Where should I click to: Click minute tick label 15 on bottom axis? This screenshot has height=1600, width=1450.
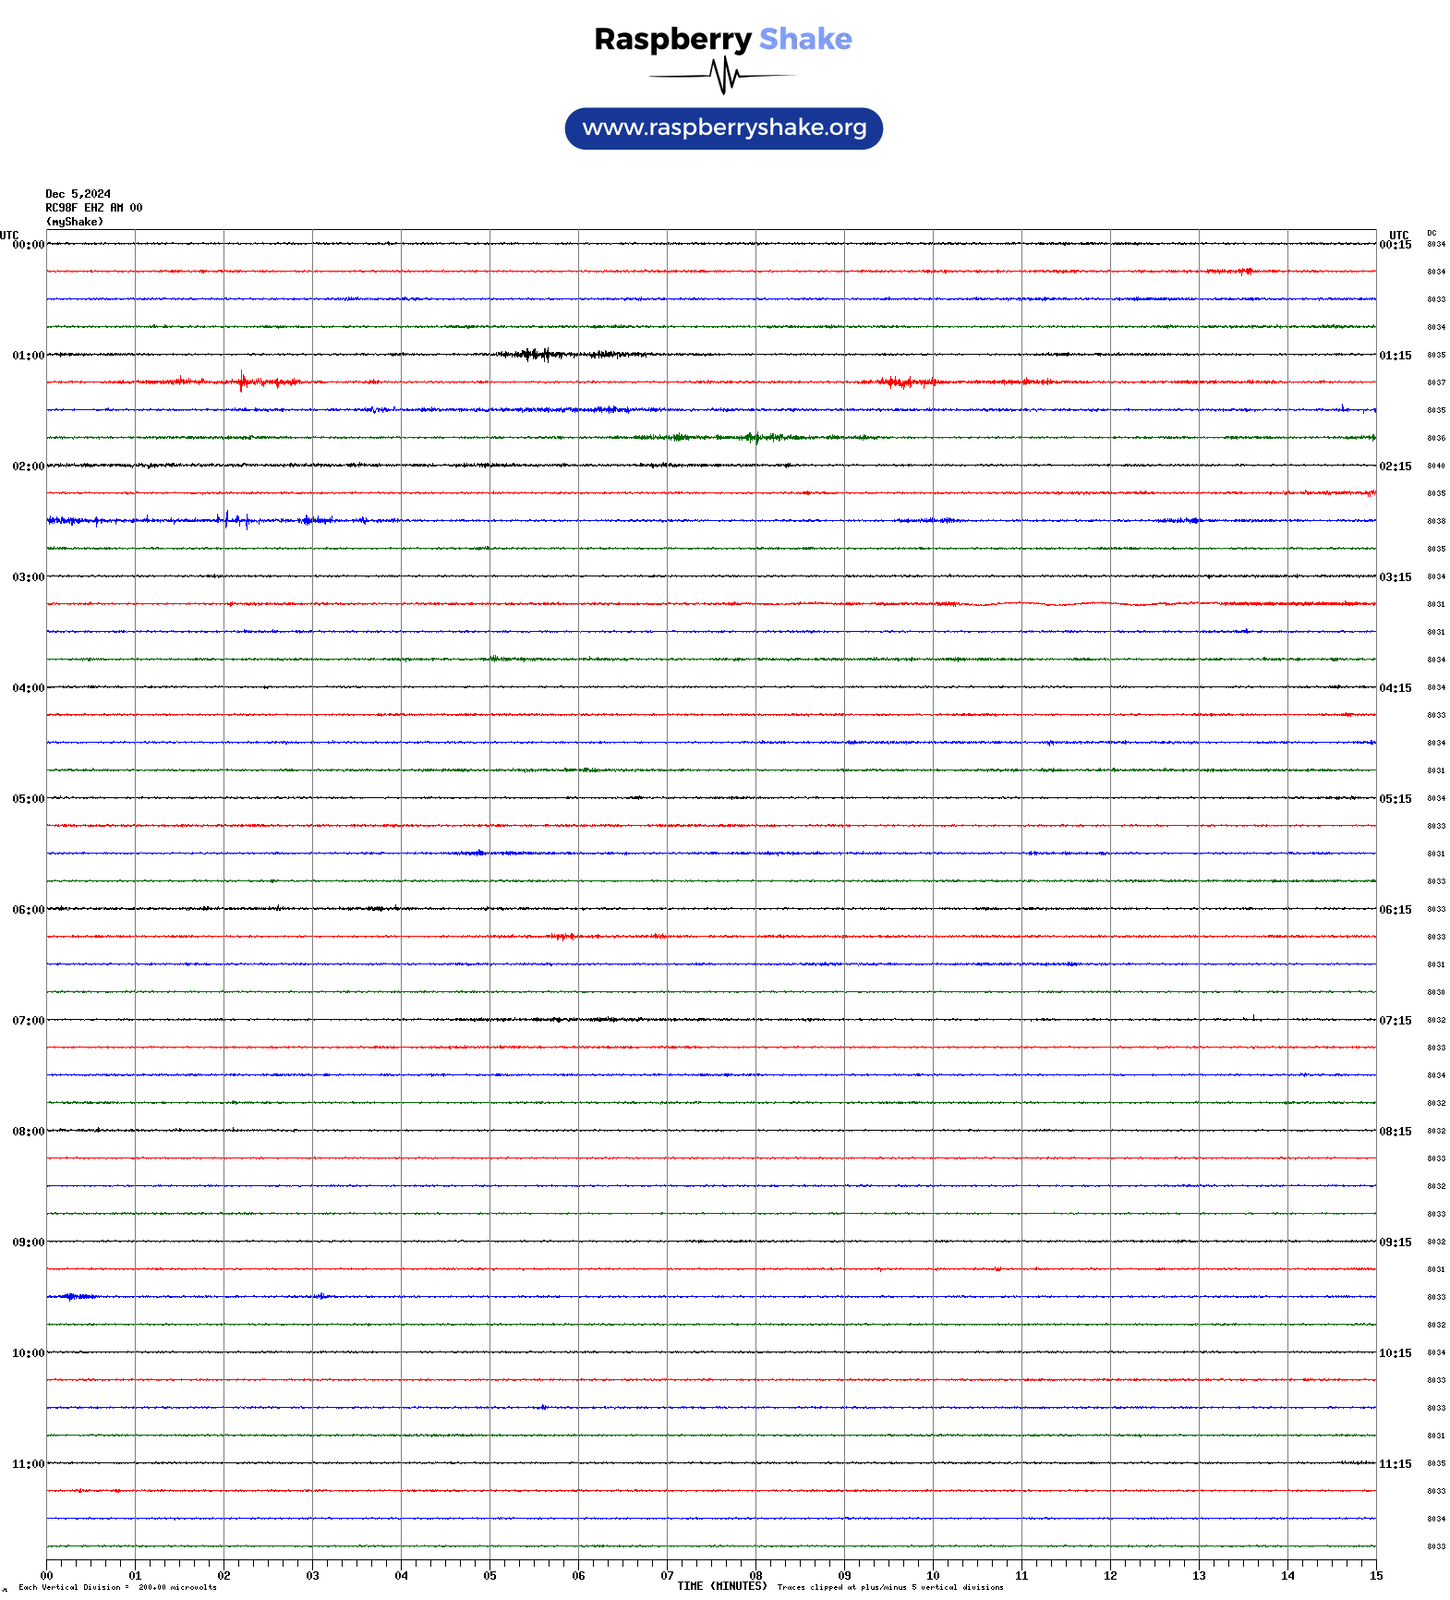pos(1376,1576)
